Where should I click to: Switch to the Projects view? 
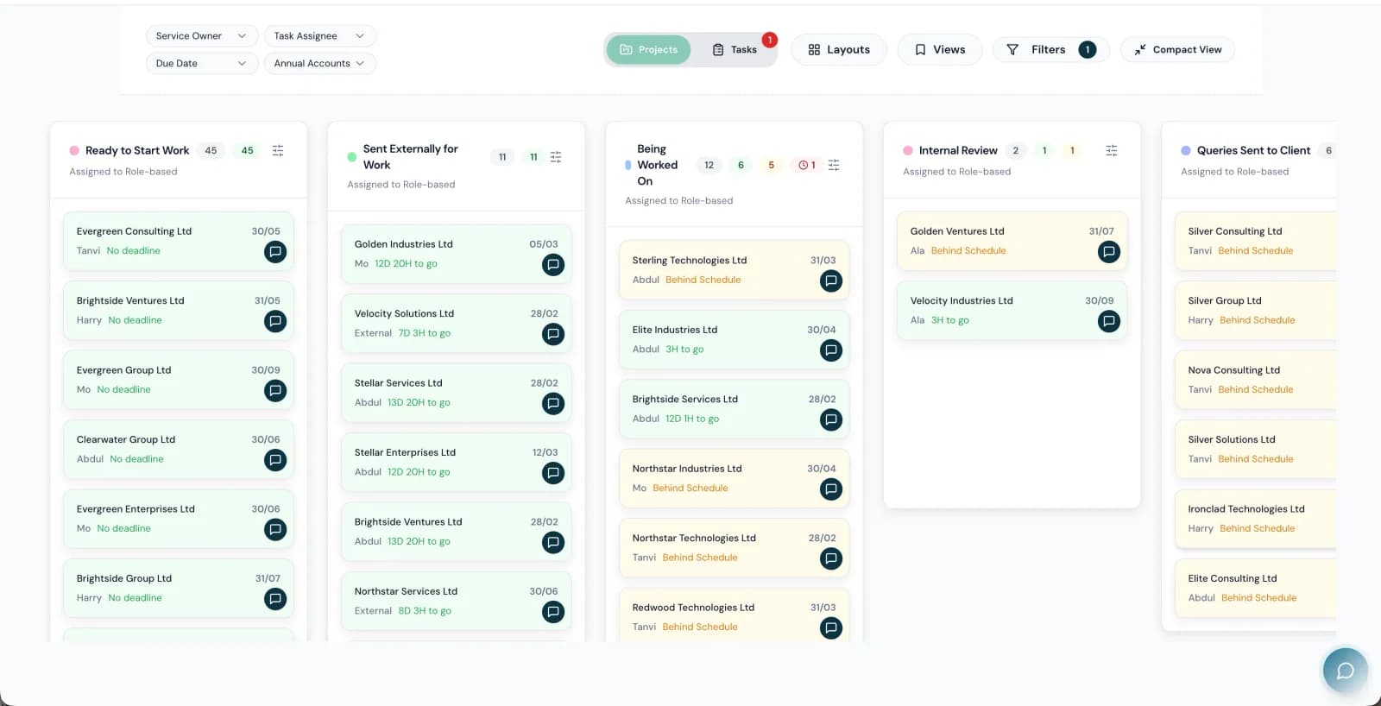pos(649,50)
